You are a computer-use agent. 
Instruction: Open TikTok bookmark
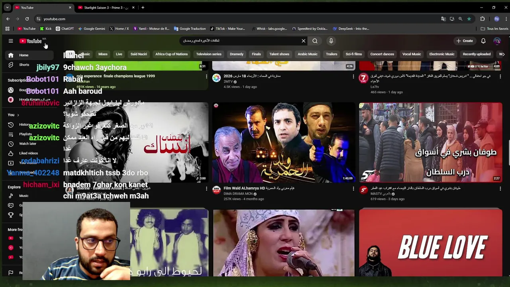point(228,29)
